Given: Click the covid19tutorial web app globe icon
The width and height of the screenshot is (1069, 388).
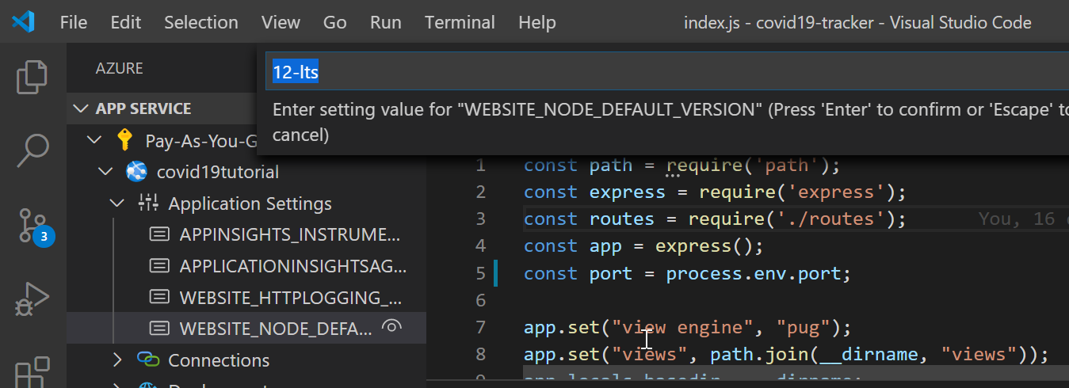Looking at the screenshot, I should pos(136,172).
